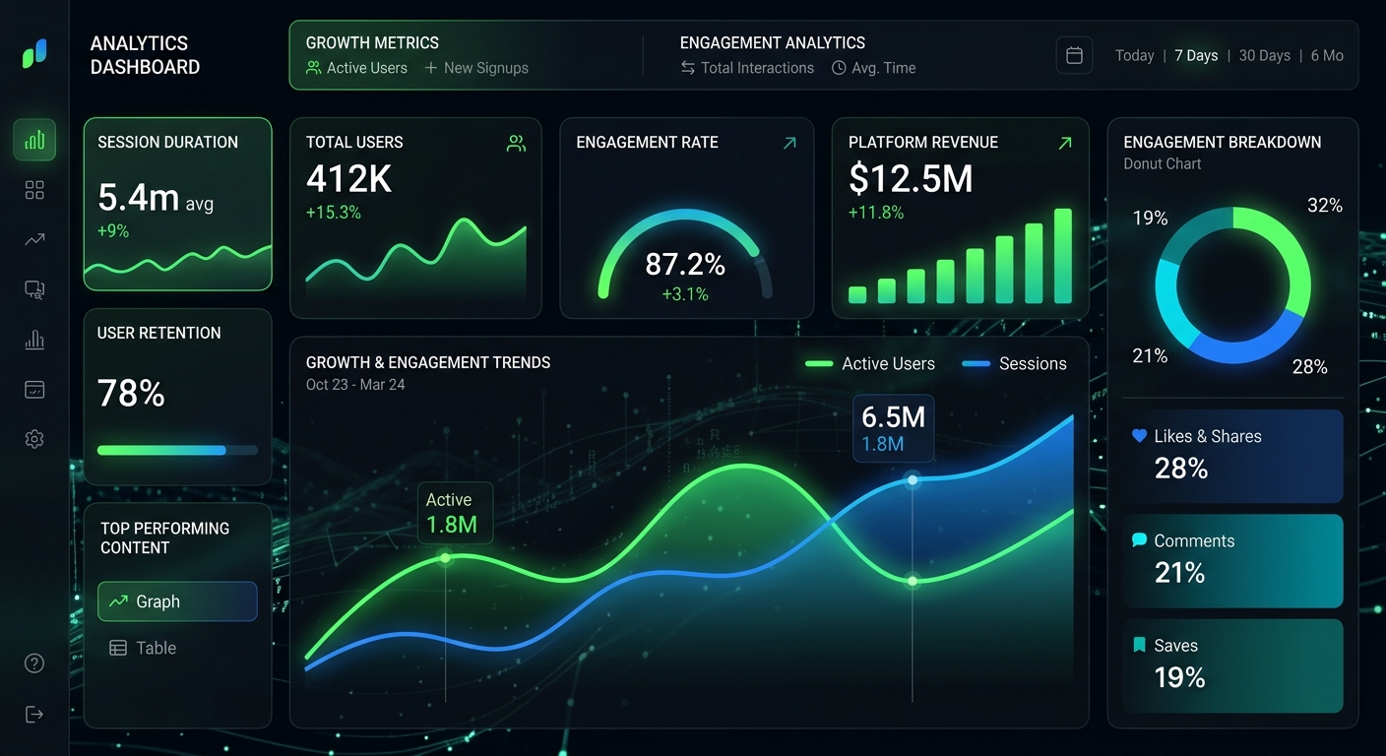Select the Today time range
The height and width of the screenshot is (756, 1386).
(x=1134, y=55)
